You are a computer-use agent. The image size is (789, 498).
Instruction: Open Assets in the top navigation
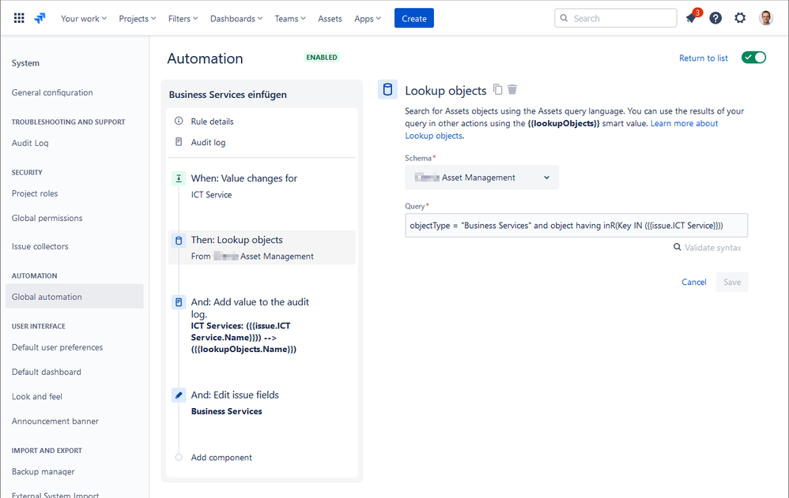tap(330, 19)
